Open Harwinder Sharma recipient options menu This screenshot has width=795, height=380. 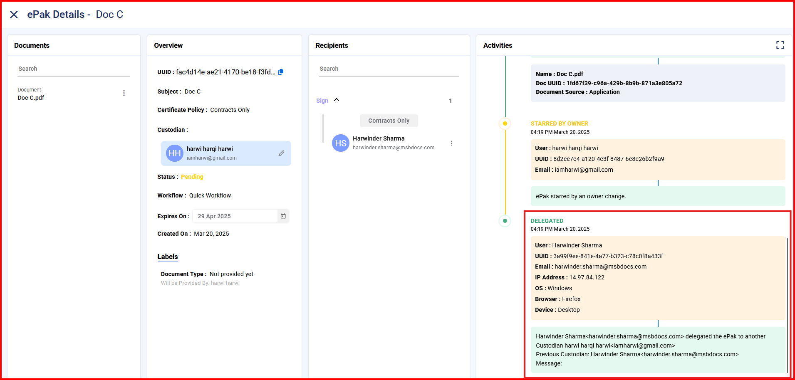[451, 143]
